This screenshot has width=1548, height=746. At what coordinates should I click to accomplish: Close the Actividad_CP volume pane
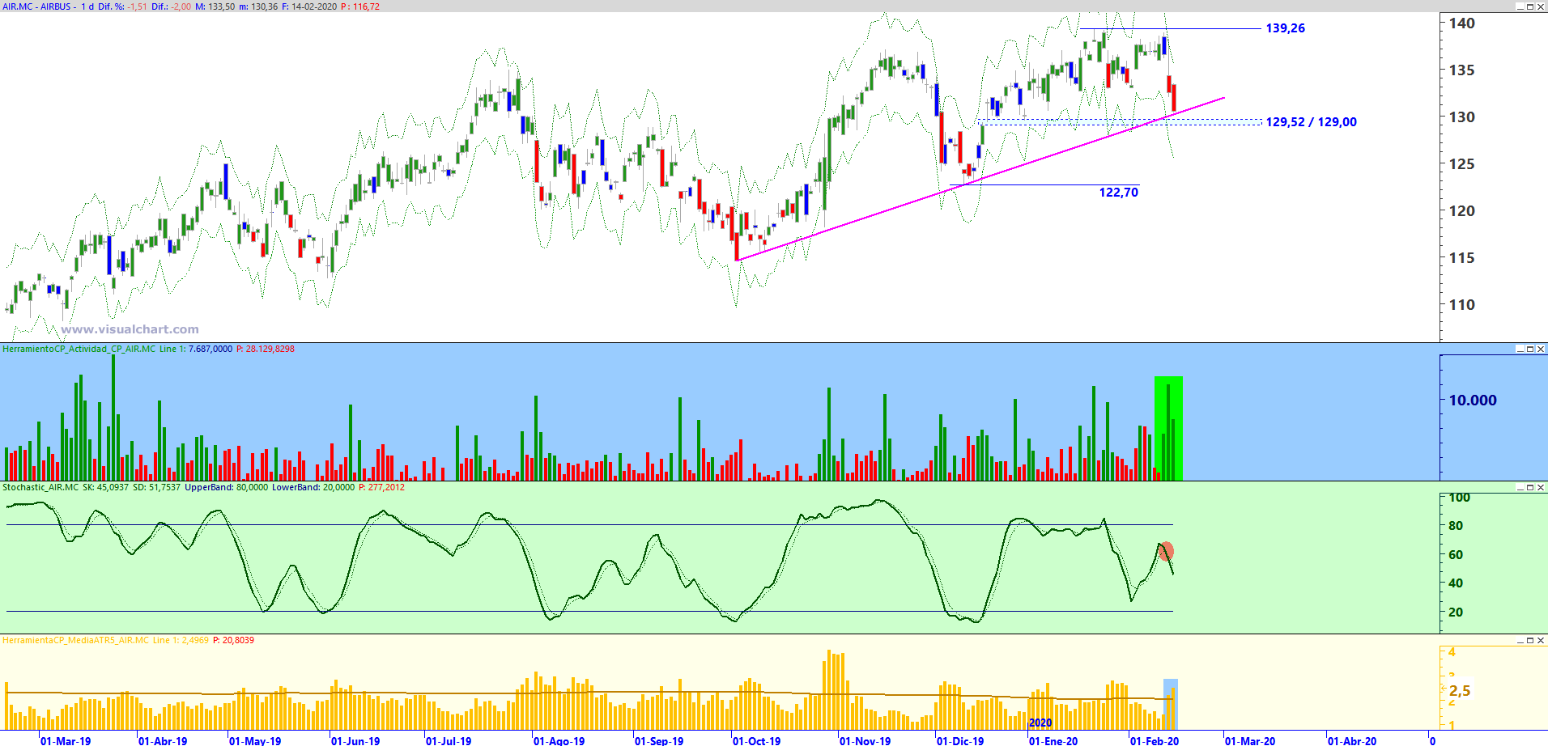click(x=1541, y=349)
